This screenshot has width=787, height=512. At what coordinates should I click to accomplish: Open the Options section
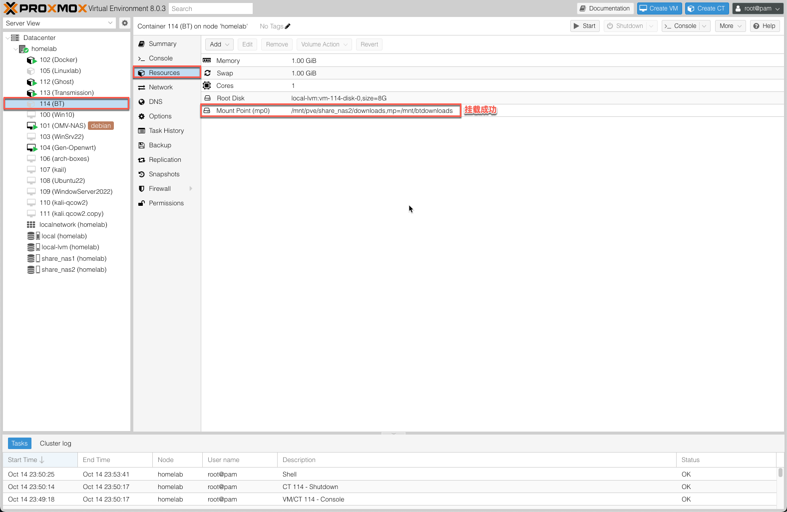point(167,116)
